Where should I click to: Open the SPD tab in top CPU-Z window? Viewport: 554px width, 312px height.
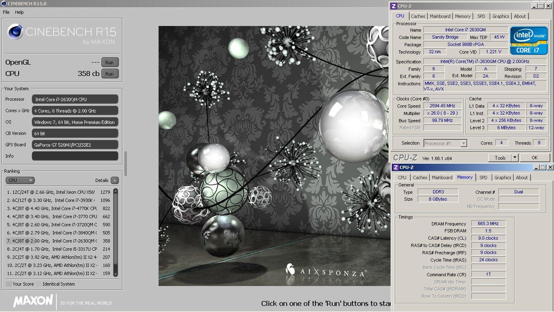pos(481,16)
